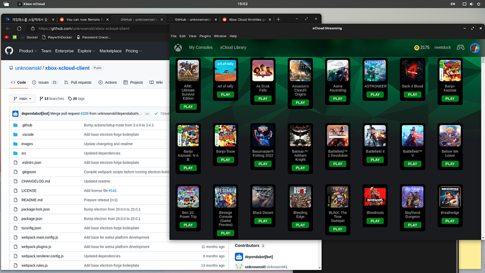View the 20 tags link
This screenshot has width=485, height=273.
pos(76,98)
